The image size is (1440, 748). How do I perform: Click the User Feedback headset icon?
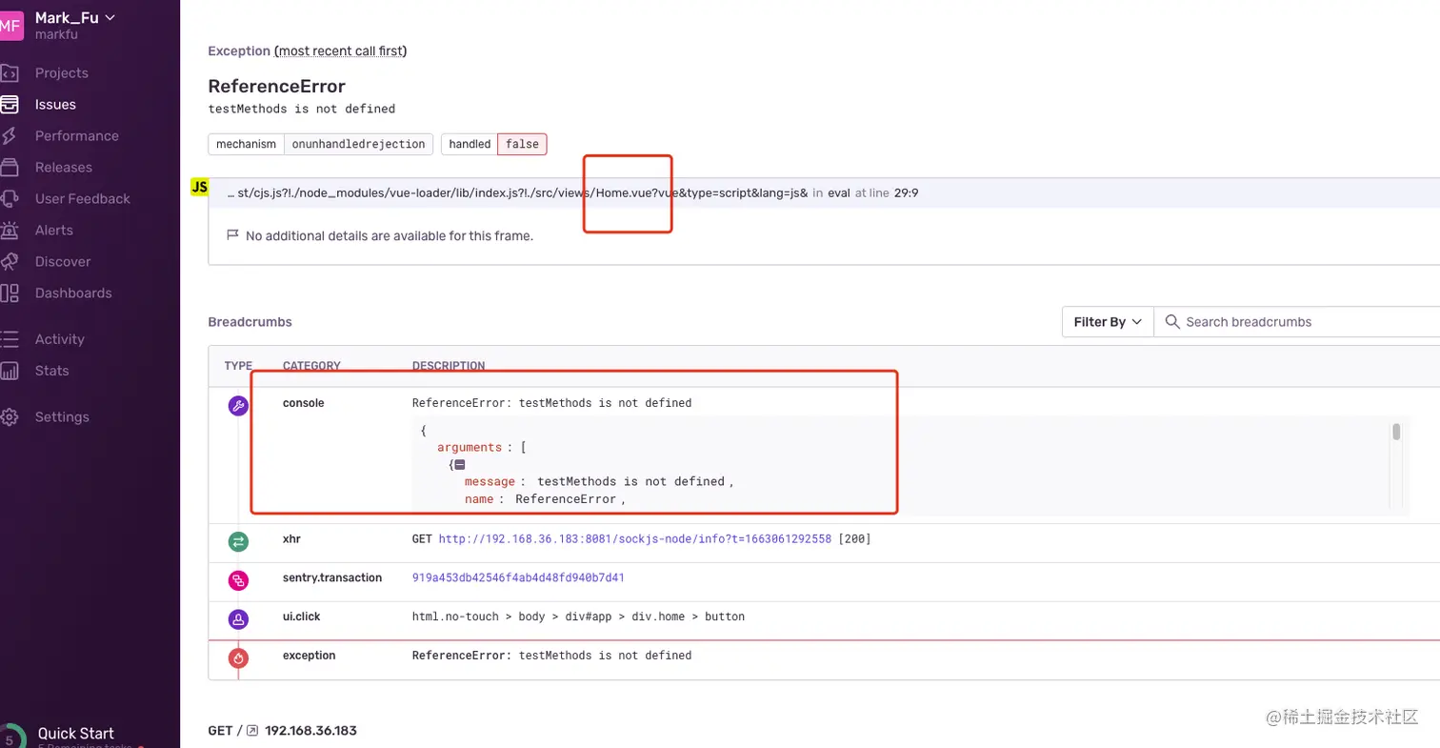point(10,199)
